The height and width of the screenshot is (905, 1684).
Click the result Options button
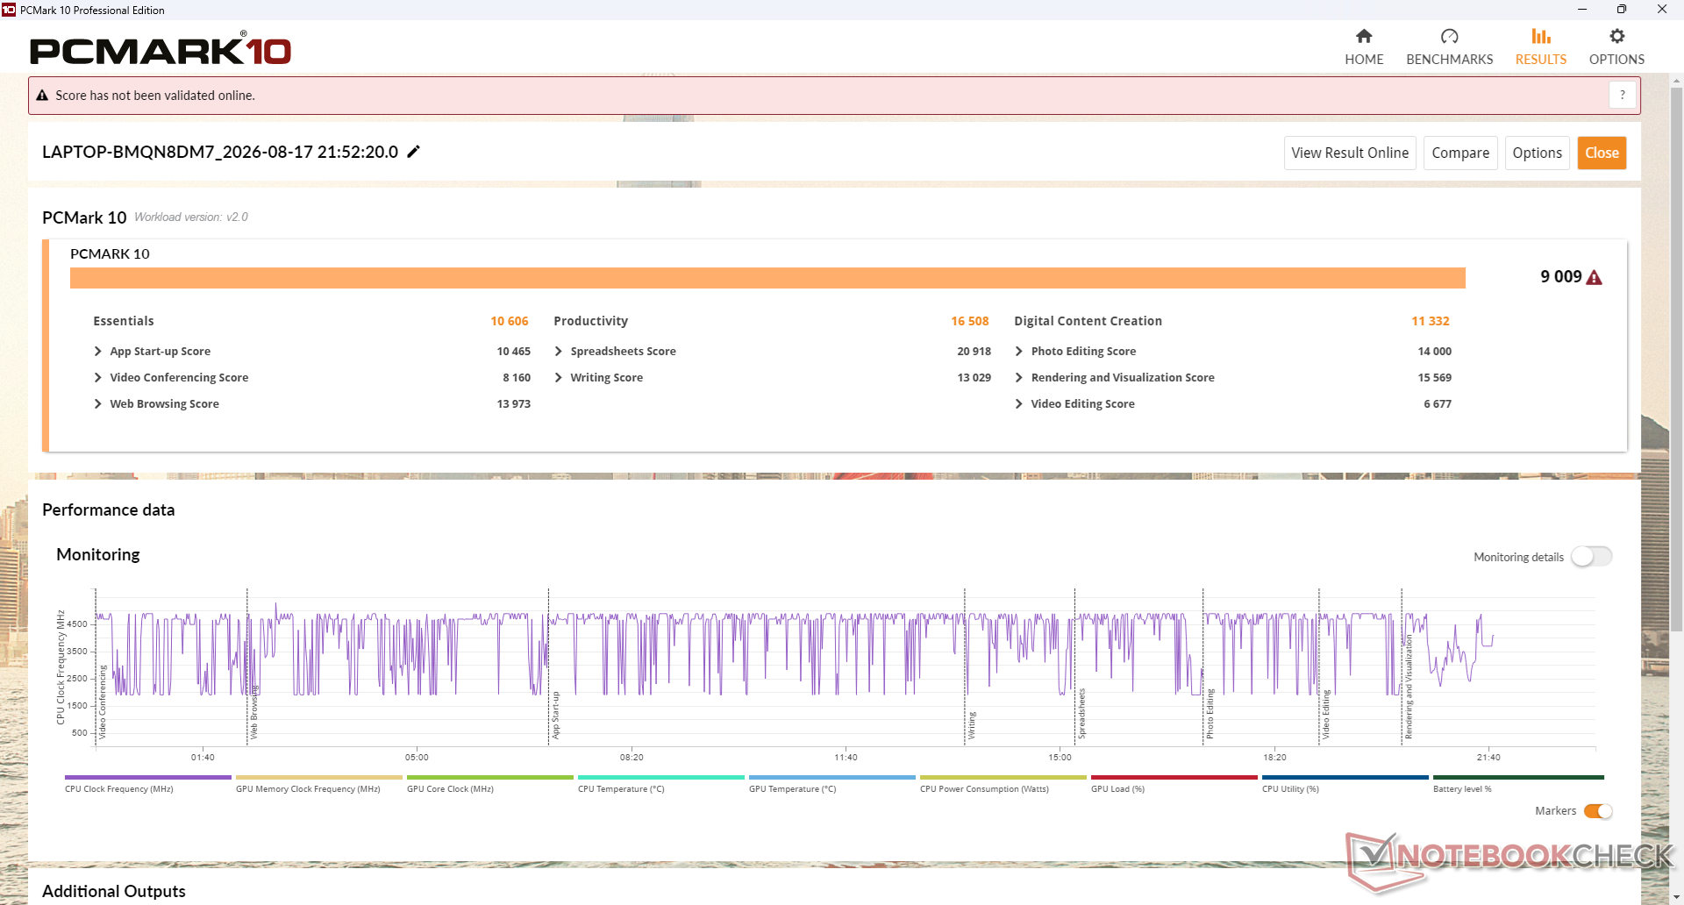click(x=1538, y=153)
